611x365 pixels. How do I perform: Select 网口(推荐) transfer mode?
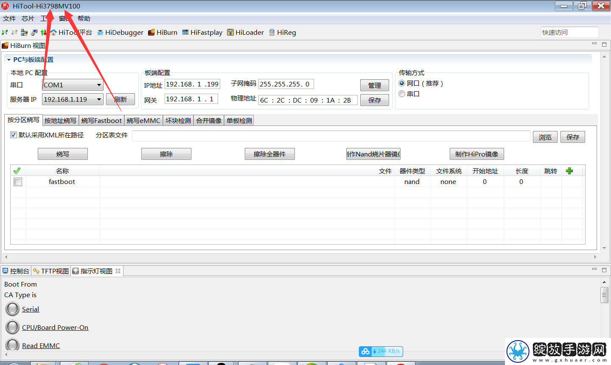[402, 84]
